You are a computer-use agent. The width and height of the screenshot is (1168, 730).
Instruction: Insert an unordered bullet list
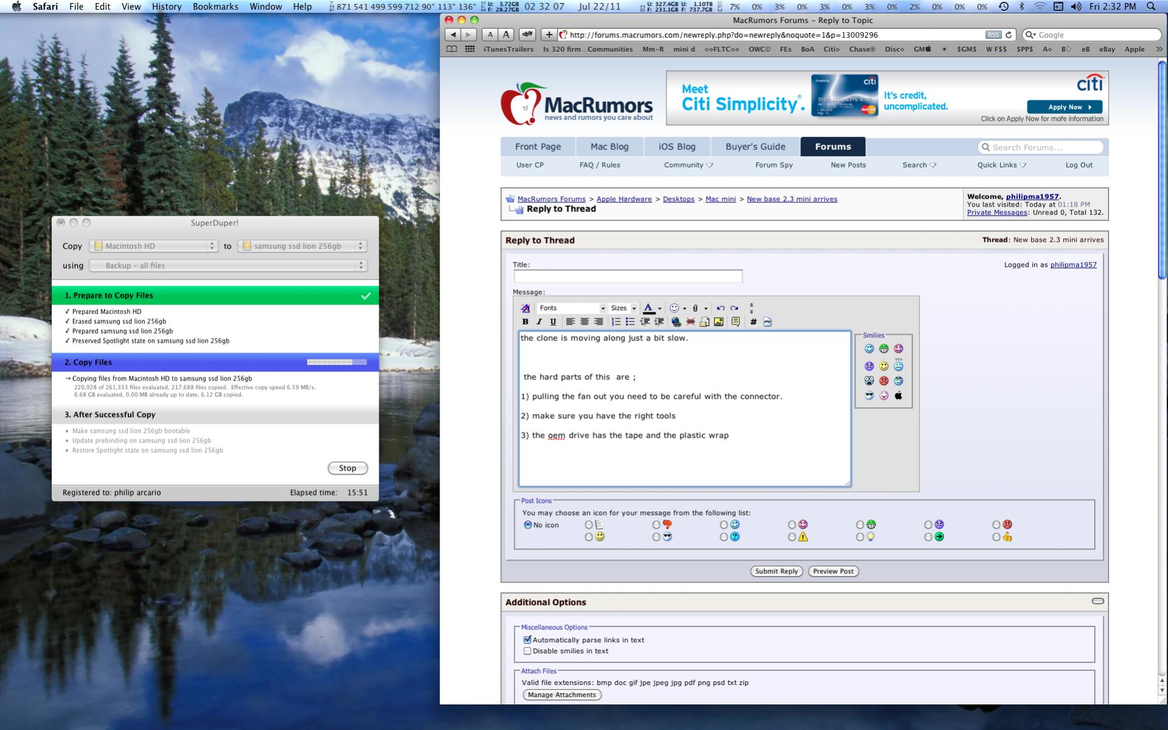point(630,322)
